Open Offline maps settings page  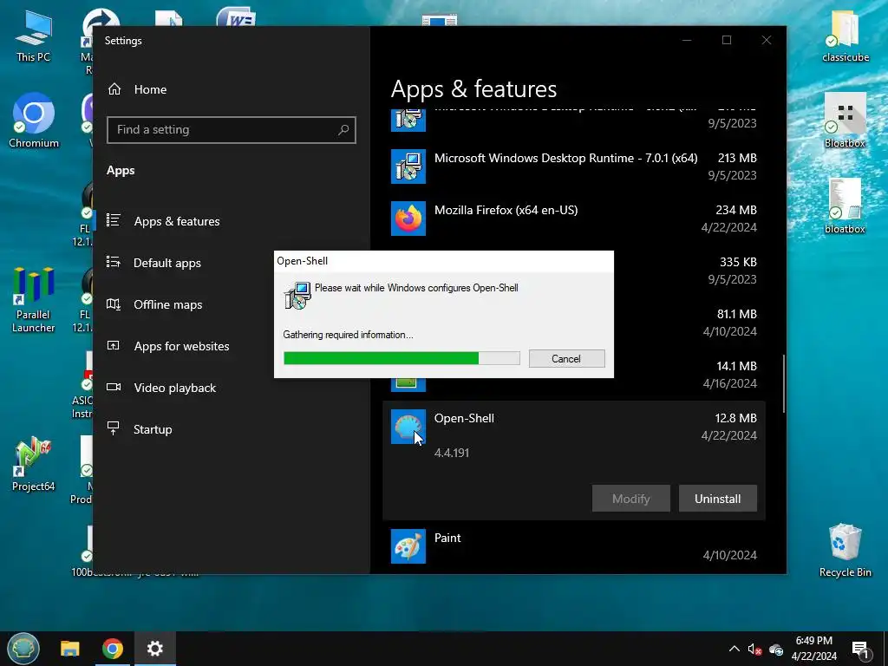pyautogui.click(x=167, y=304)
